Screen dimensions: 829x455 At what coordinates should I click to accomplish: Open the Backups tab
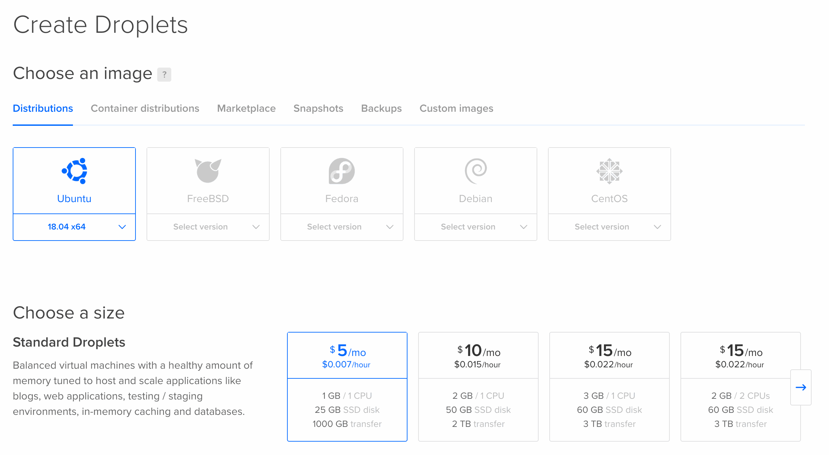[381, 108]
